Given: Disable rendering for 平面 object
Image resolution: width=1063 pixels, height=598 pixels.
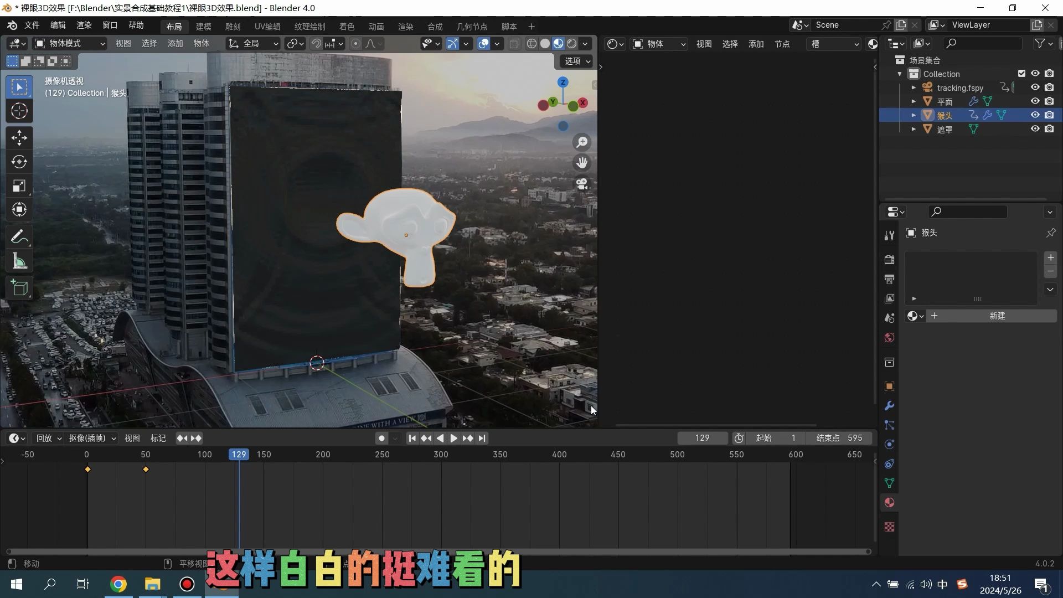Looking at the screenshot, I should tap(1049, 101).
